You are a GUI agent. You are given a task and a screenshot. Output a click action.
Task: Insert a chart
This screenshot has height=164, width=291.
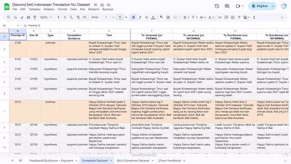[x=233, y=17]
